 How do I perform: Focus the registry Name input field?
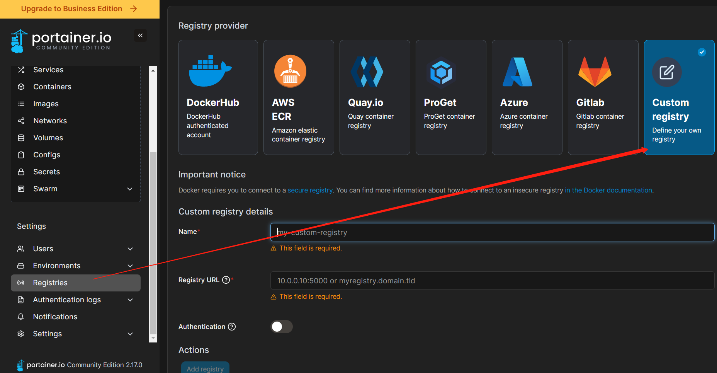(x=492, y=232)
